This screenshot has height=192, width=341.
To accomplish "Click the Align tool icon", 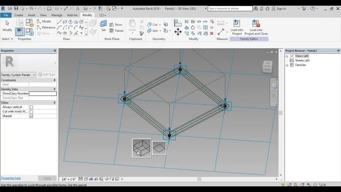I will [178, 22].
